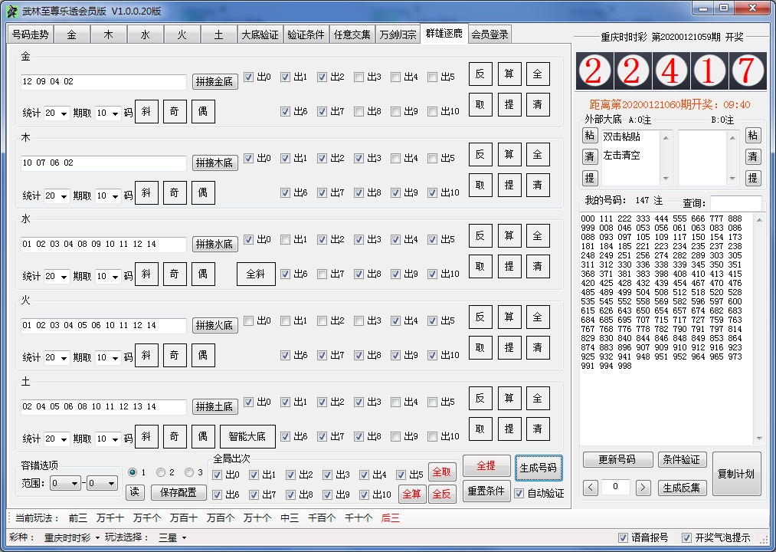The width and height of the screenshot is (776, 552).
Task: Click the 生成号码 button
Action: (539, 466)
